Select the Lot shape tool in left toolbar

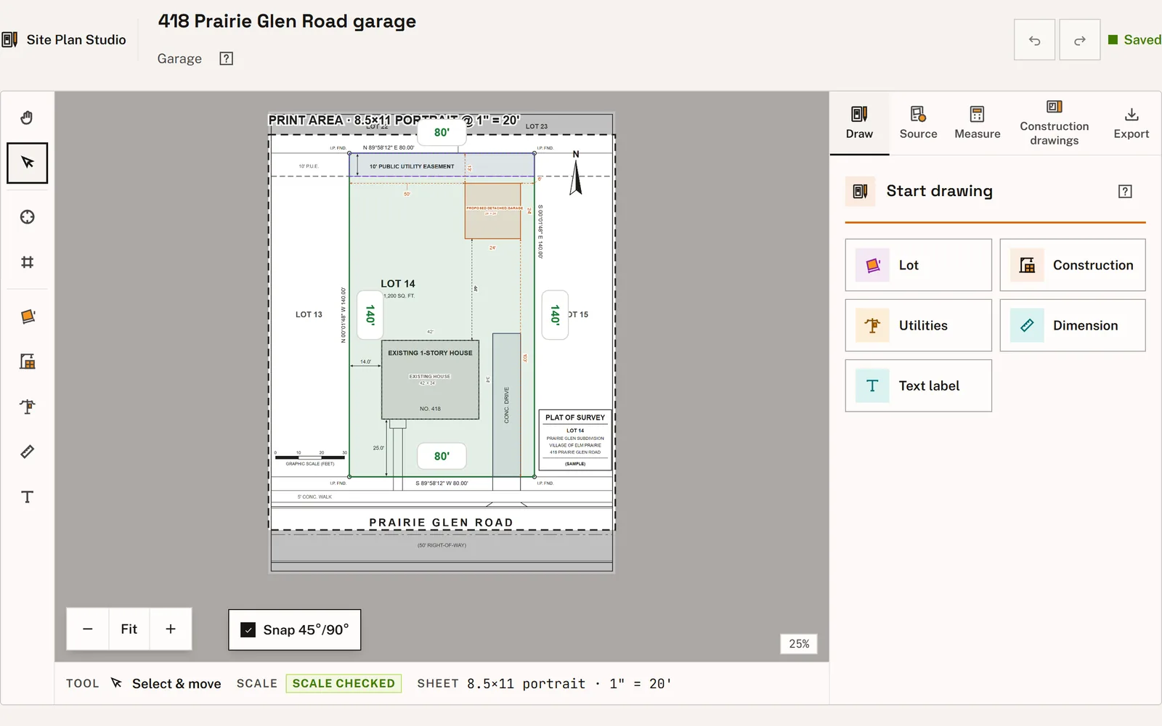click(x=28, y=317)
